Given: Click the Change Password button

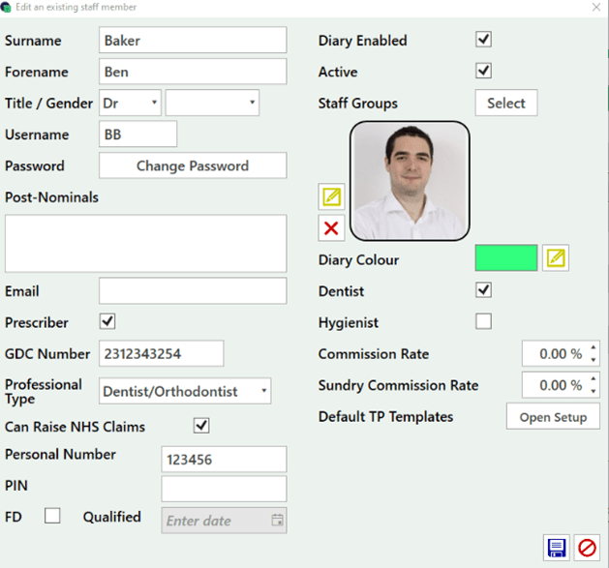Looking at the screenshot, I should click(x=193, y=165).
